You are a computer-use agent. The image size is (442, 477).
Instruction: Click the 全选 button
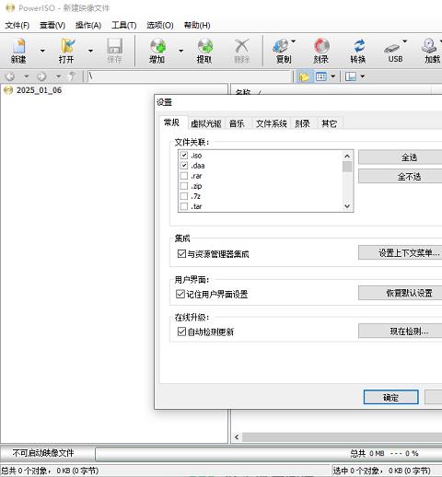[401, 157]
